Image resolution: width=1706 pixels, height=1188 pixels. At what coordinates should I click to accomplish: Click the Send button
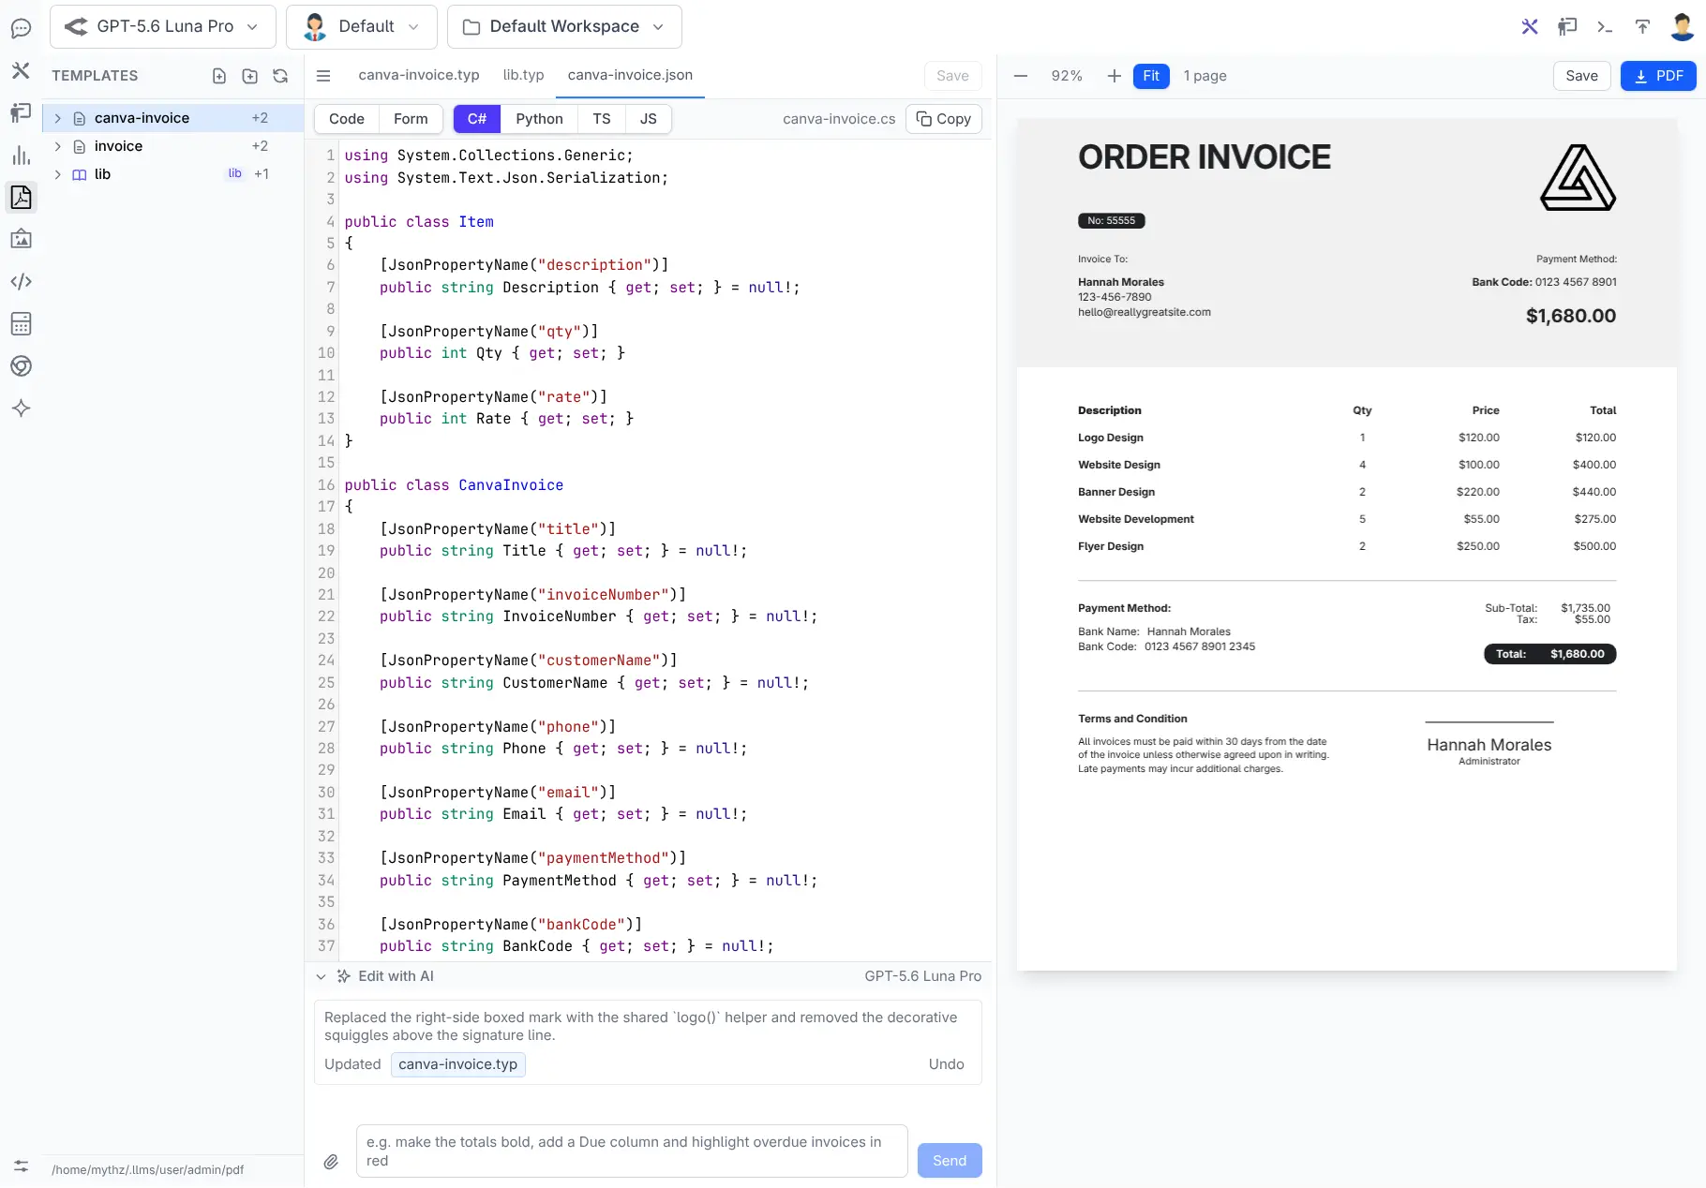pyautogui.click(x=950, y=1161)
